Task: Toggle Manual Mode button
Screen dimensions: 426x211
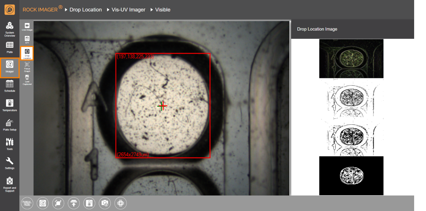Action: 27,203
